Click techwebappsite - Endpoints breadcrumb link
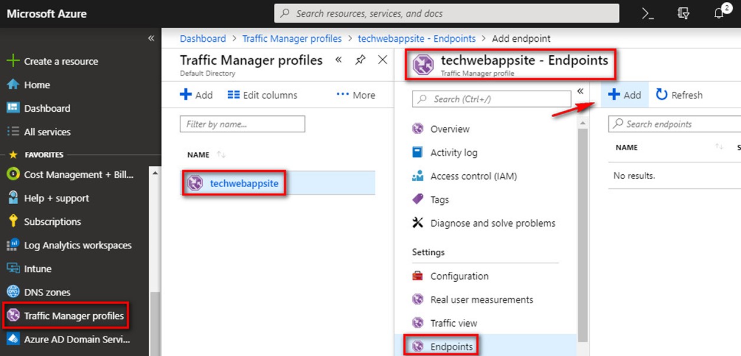This screenshot has height=356, width=741. point(417,38)
